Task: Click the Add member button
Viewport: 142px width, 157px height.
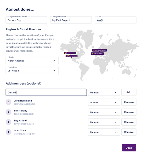Action: point(129,92)
